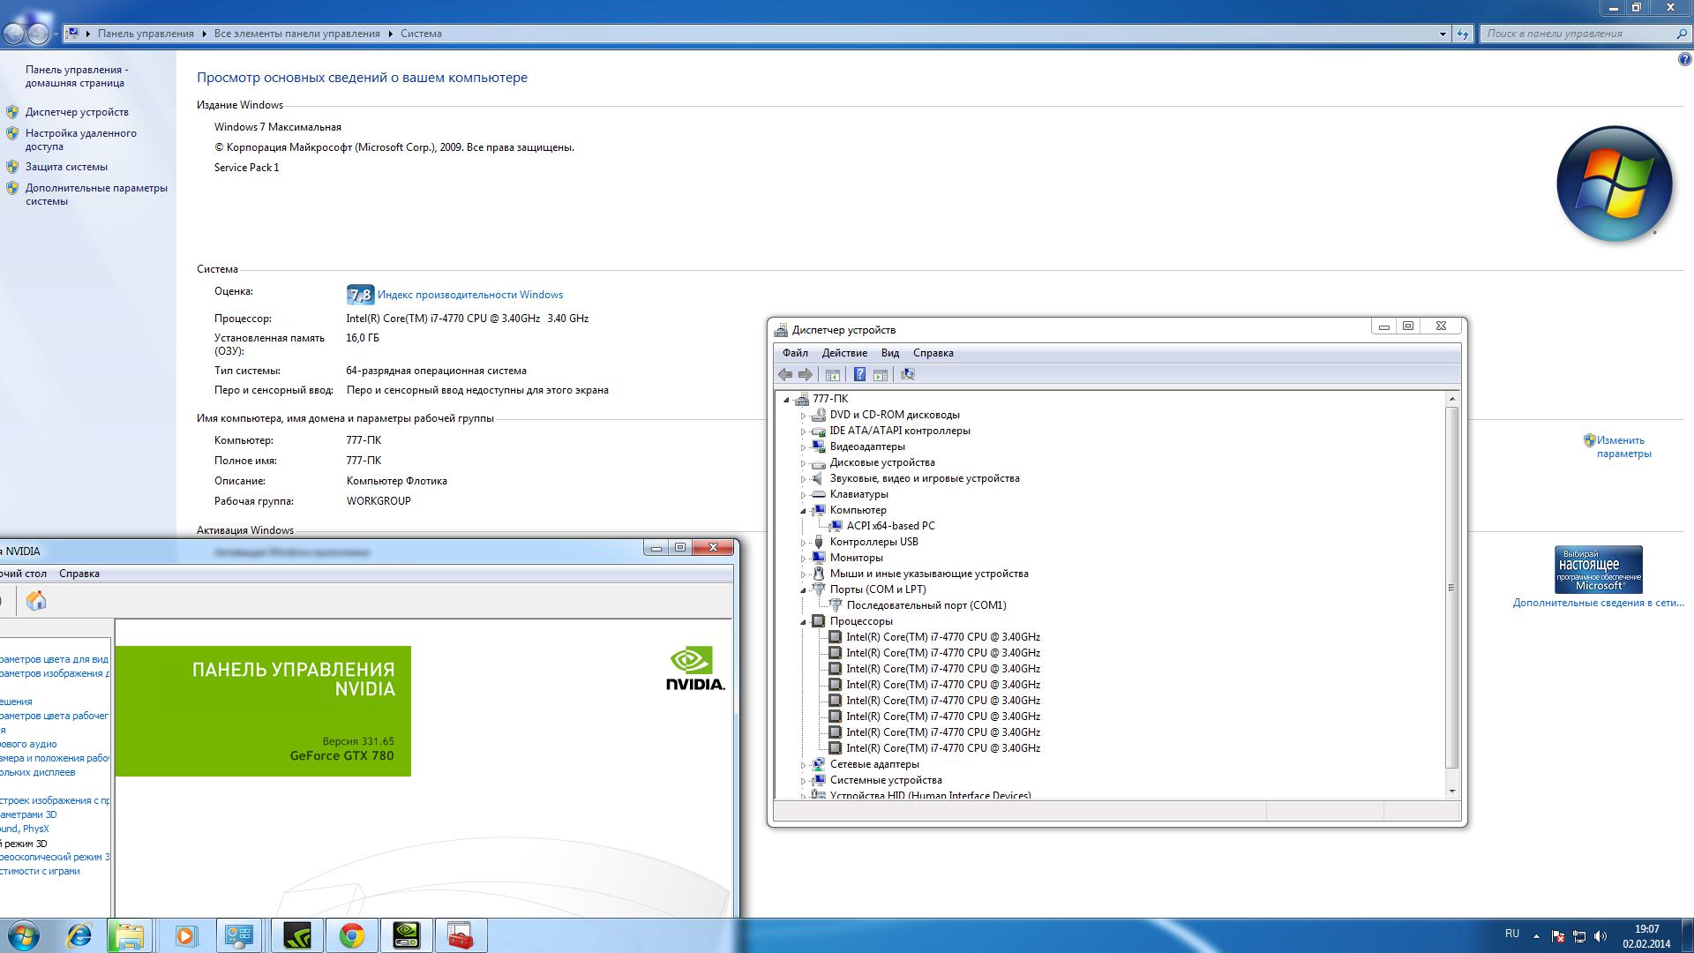Expand IDE ATA/ATAPI контроллеры node
1694x953 pixels.
[804, 431]
